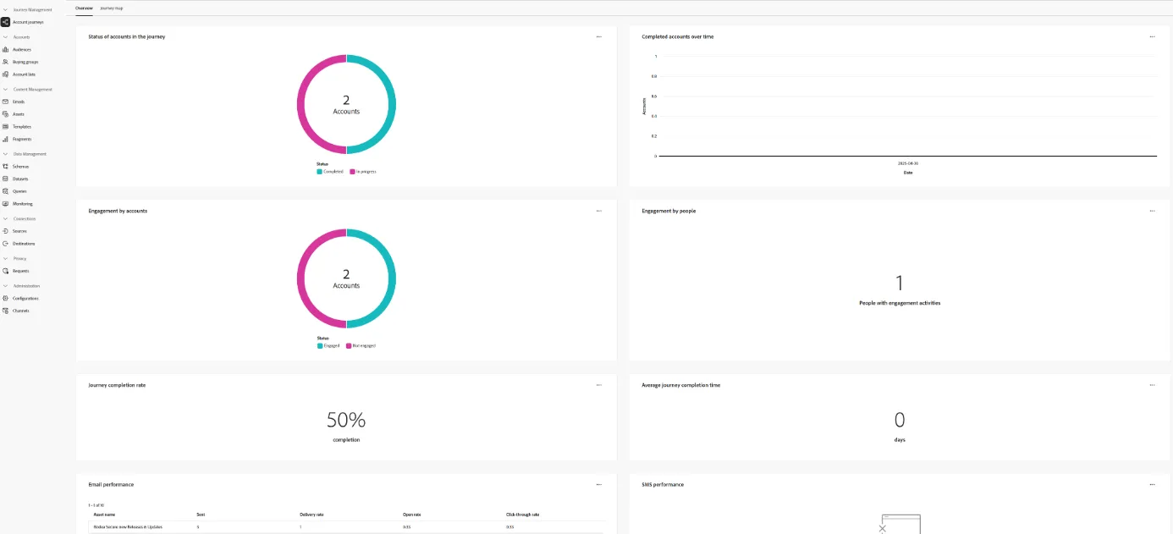Collapse the Journey Management section
Viewport: 1173px width, 534px height.
click(x=5, y=10)
